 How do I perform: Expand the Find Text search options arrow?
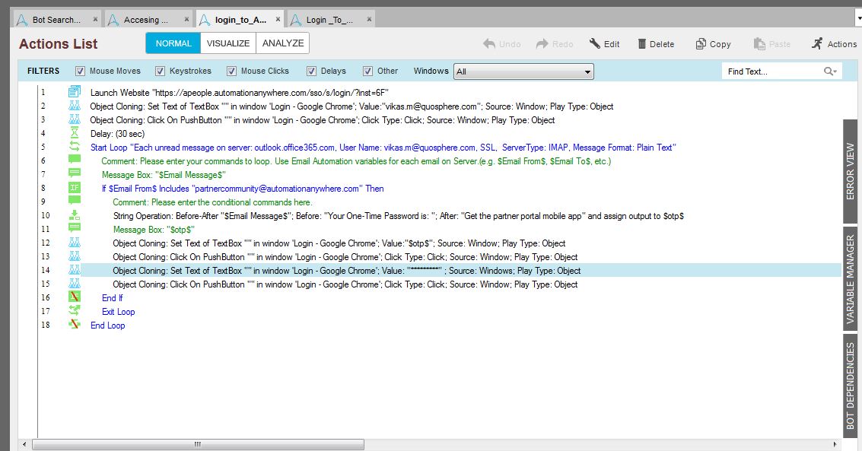click(x=835, y=71)
